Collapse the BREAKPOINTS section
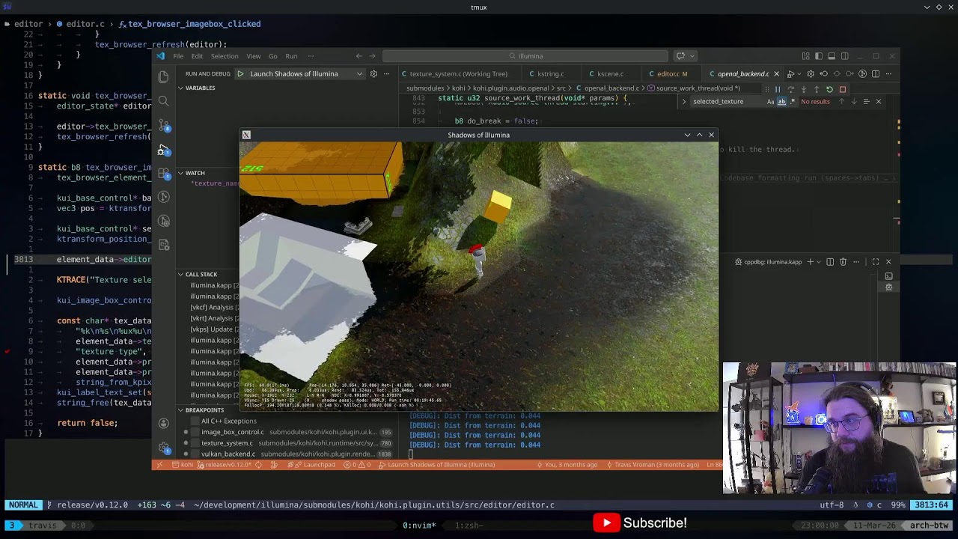958x539 pixels. point(180,410)
